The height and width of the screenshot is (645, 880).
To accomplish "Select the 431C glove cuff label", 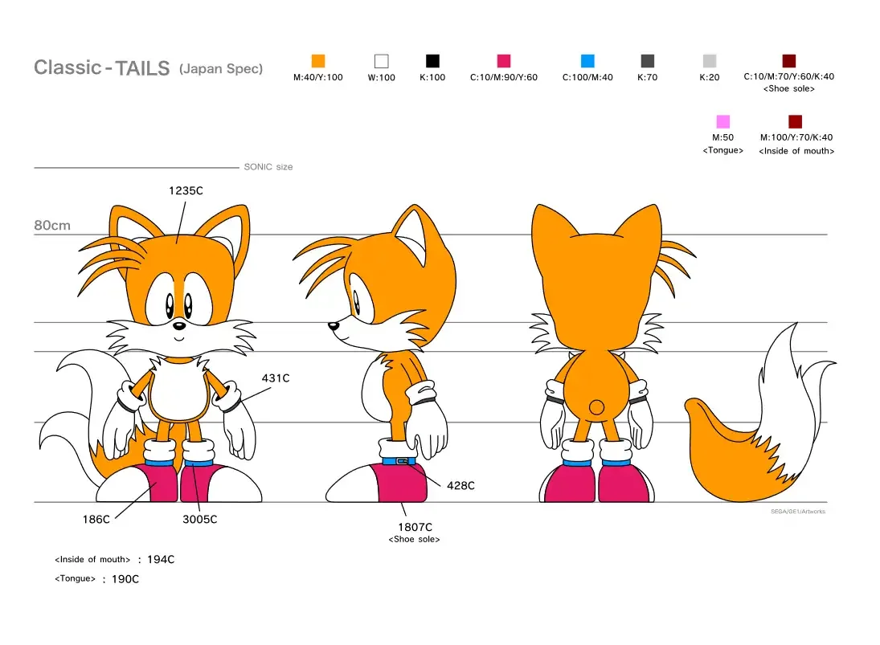I will pyautogui.click(x=276, y=378).
